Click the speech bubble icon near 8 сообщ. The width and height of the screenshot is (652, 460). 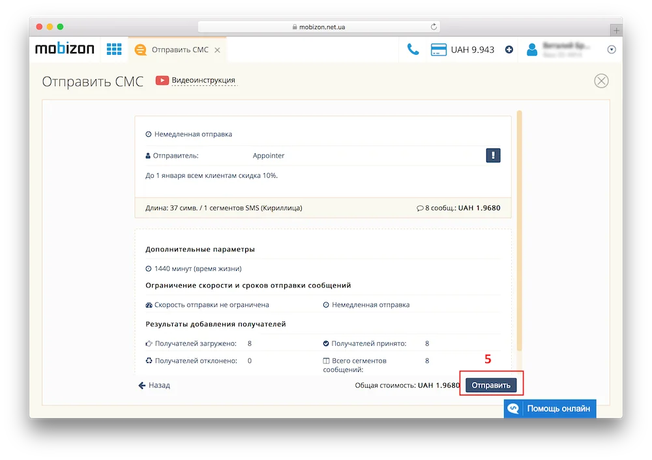[420, 208]
